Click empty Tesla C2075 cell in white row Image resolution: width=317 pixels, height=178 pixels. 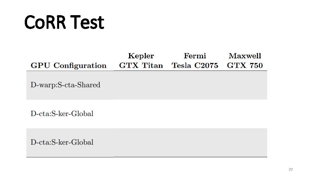point(195,114)
